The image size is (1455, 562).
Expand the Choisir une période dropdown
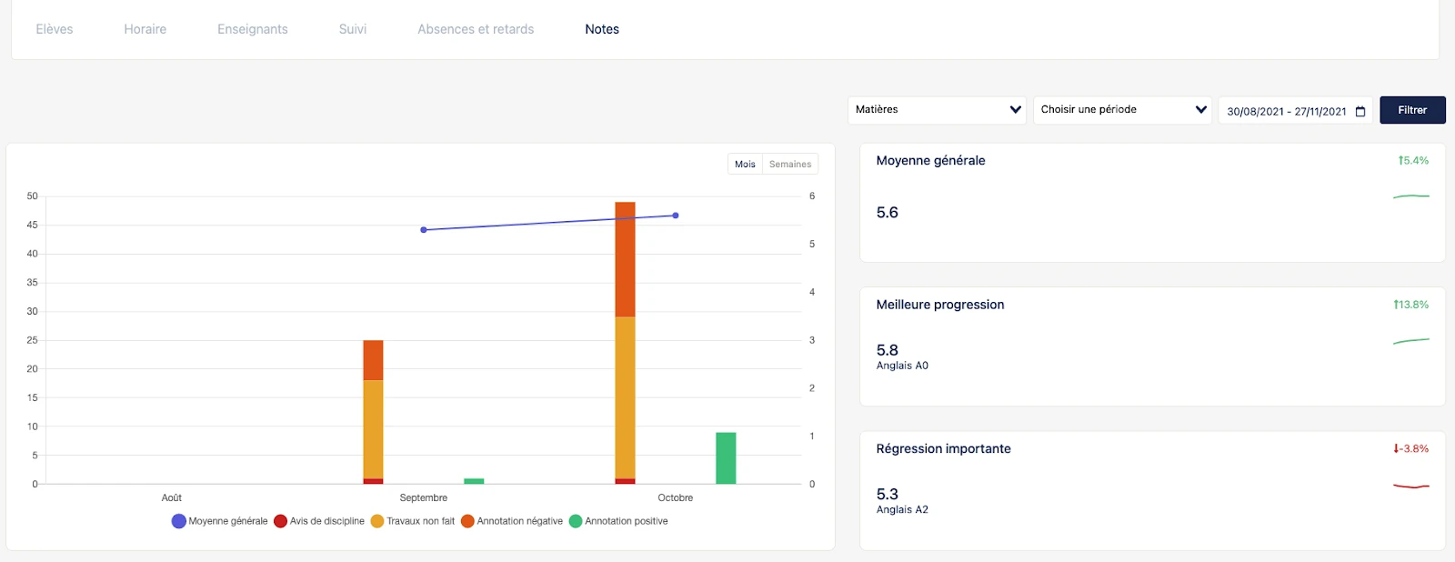(x=1122, y=110)
